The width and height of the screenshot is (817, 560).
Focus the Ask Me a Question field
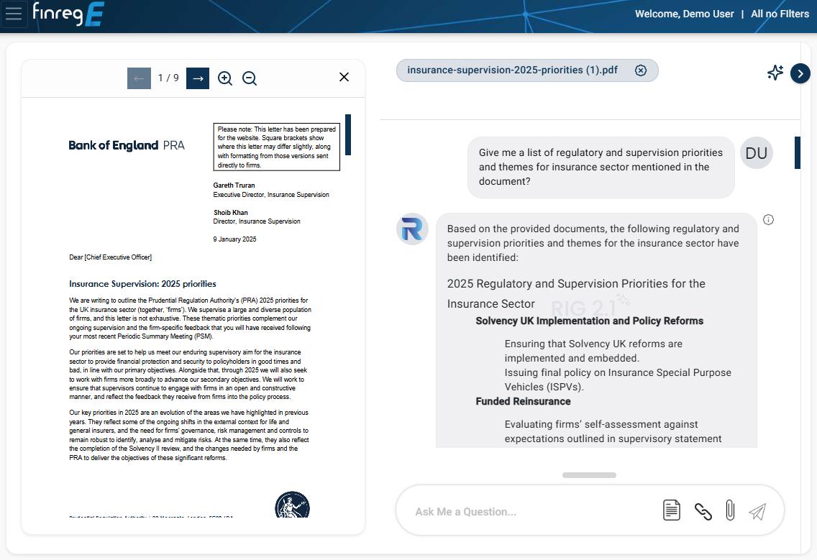pos(531,512)
